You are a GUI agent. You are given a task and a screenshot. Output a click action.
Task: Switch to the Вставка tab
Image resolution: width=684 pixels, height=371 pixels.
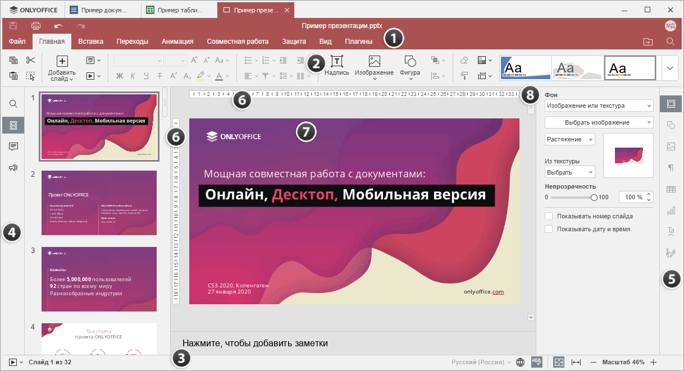90,42
